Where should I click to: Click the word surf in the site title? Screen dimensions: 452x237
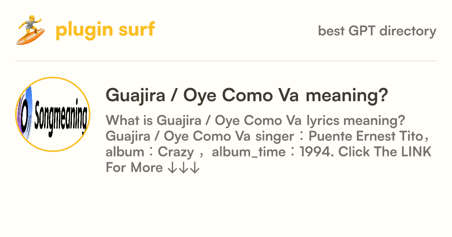(138, 30)
